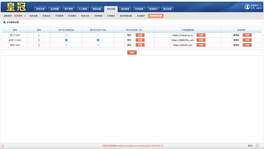The height and width of the screenshot is (149, 264).
Task: Enable 总开关 for 澳门六合彩
Action: tap(66, 35)
